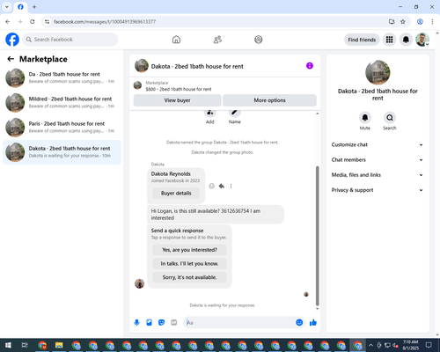Image resolution: width=440 pixels, height=352 pixels.
Task: Send quick response Sorry, it's not available.
Action: [x=189, y=277]
